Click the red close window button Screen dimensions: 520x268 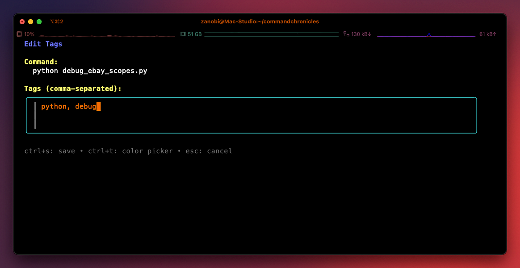(x=22, y=21)
